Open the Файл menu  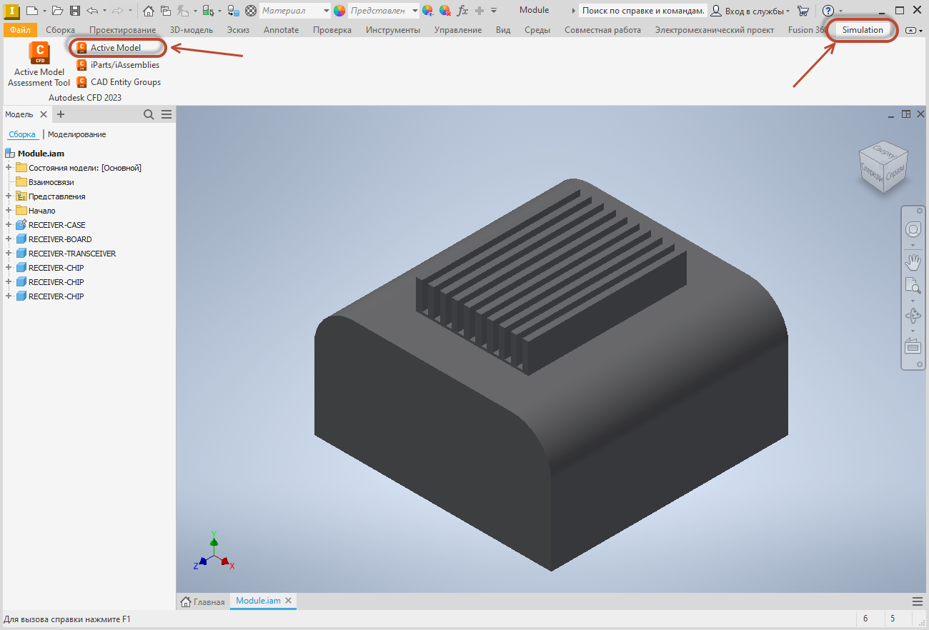click(x=20, y=30)
